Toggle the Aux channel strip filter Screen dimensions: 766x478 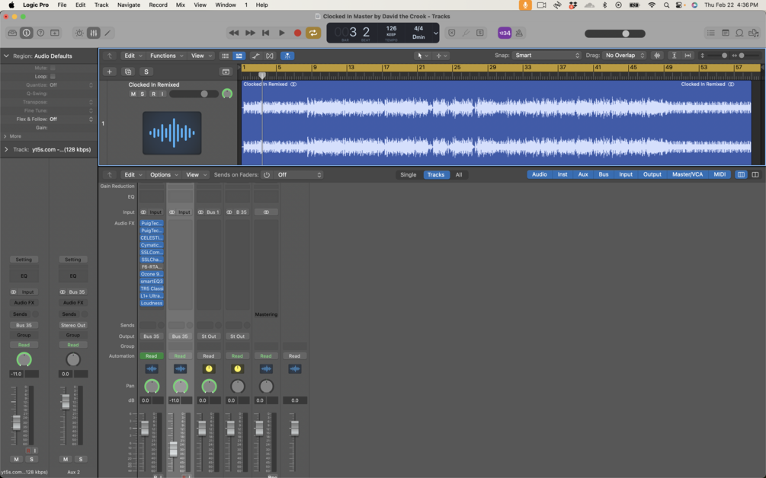point(583,174)
